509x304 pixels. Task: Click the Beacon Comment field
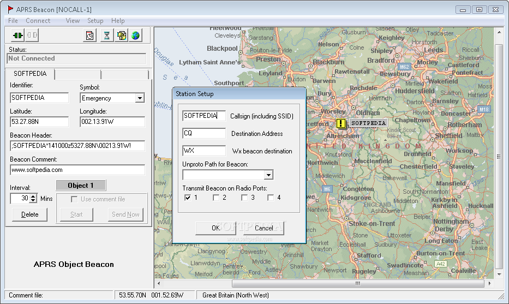(77, 170)
